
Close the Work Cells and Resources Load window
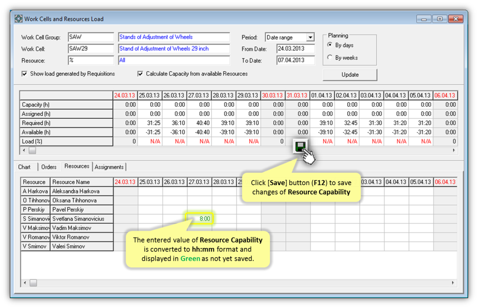(456, 19)
